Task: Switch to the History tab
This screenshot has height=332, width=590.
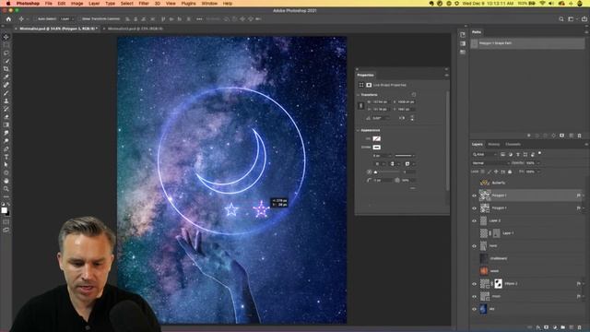Action: [x=494, y=144]
